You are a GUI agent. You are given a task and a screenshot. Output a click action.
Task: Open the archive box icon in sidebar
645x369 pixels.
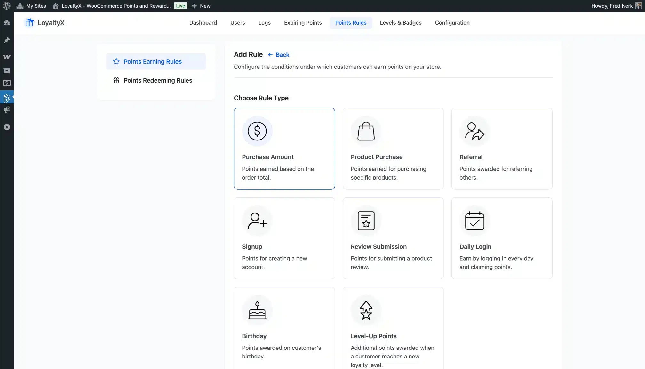(6, 71)
